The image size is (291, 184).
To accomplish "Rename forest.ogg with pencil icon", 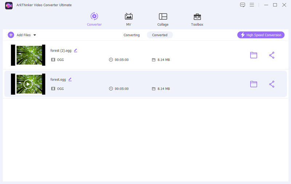I will 70,79.
